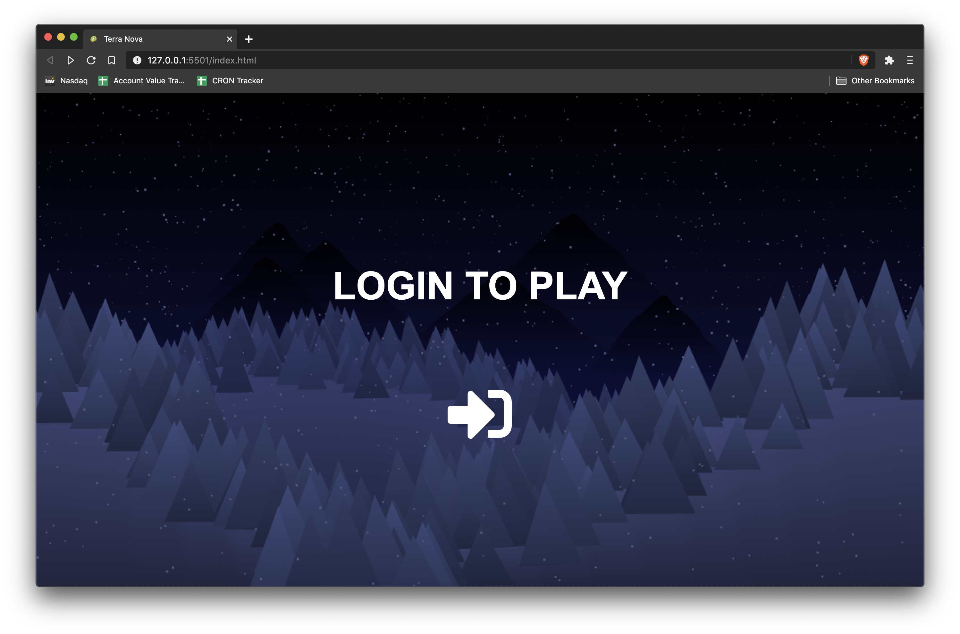Open the Nasdaq bookmark
The image size is (960, 634).
pyautogui.click(x=66, y=81)
